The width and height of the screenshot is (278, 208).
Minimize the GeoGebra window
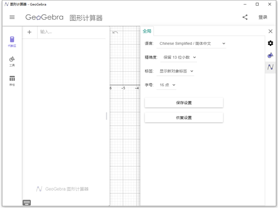coord(245,4)
